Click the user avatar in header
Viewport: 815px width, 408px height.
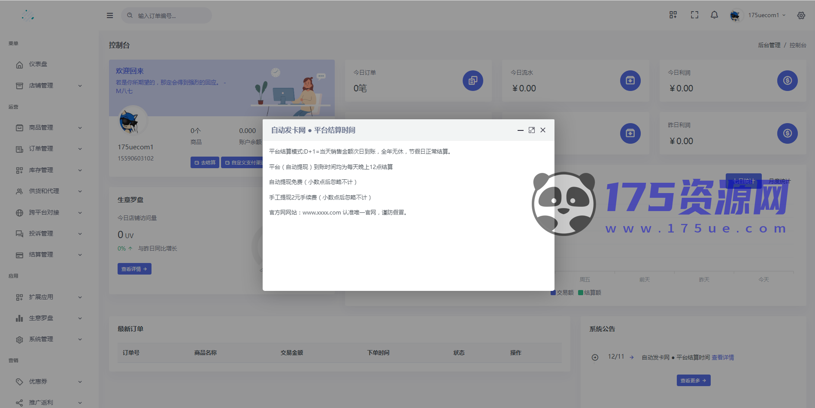point(735,15)
